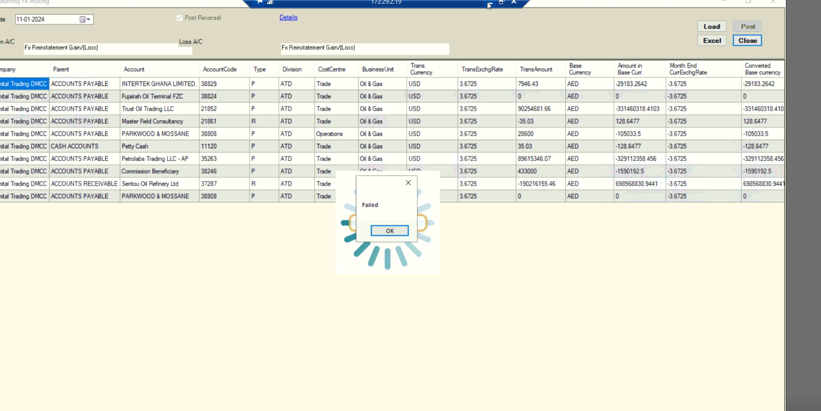Click the pin icon on remote session bar

click(x=259, y=2)
